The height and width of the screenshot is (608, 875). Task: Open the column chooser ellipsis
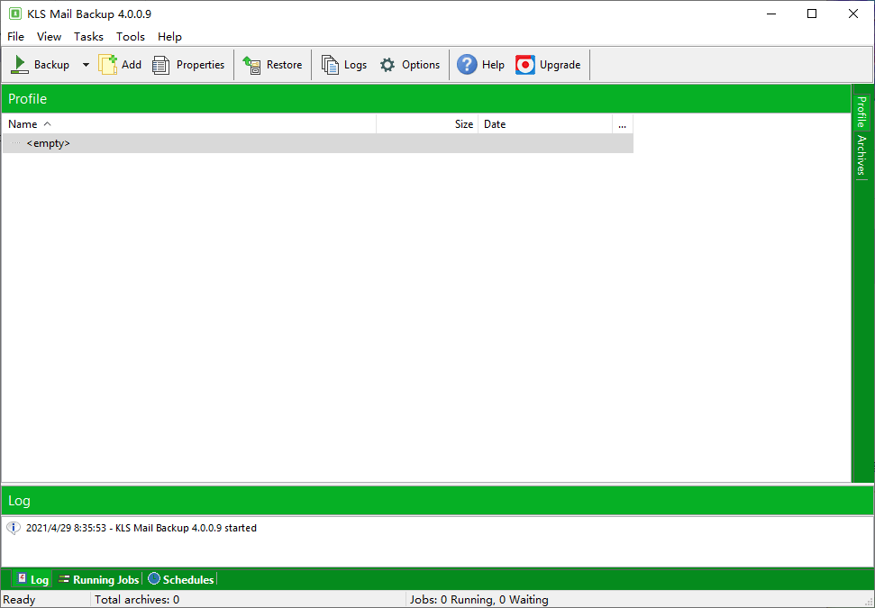coord(622,124)
